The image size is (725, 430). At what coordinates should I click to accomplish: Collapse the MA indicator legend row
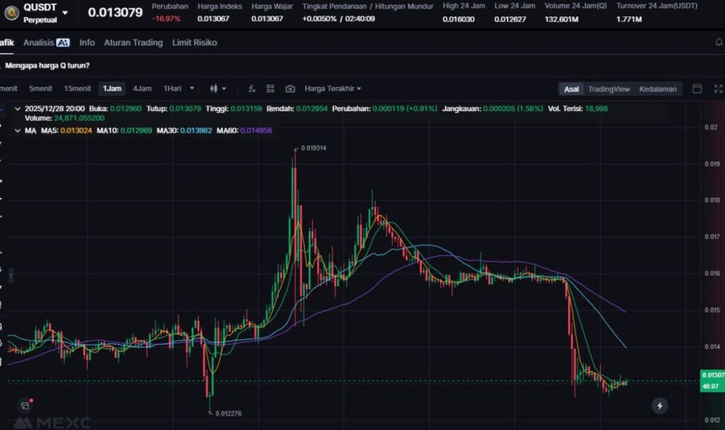coord(18,131)
